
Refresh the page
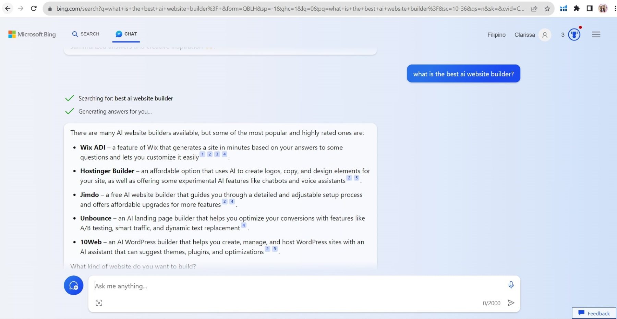(34, 8)
